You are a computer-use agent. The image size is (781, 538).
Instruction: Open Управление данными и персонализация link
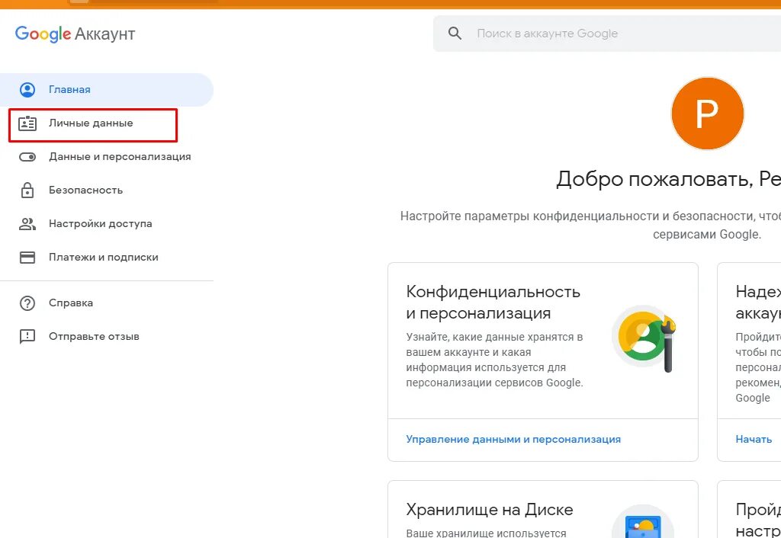[x=513, y=440]
